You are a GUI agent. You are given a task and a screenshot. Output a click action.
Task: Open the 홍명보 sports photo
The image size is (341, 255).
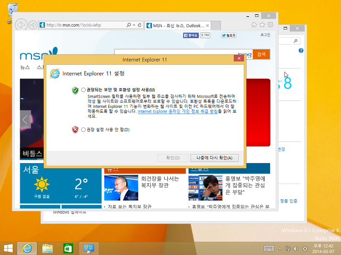[x=206, y=188]
